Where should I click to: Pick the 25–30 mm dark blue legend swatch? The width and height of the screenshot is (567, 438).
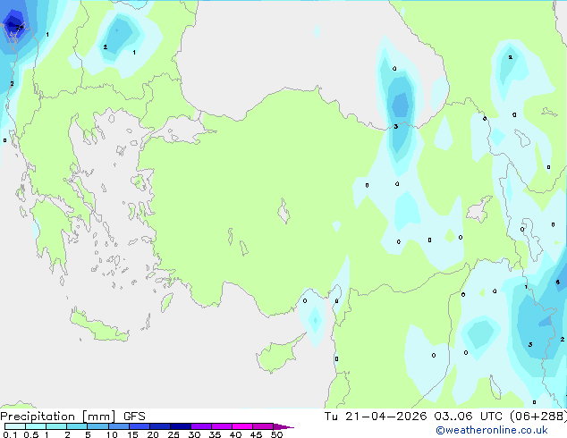(181, 426)
